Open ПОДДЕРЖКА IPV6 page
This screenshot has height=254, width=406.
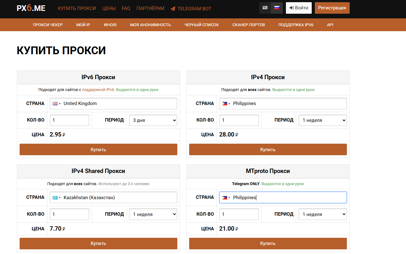[x=296, y=25]
